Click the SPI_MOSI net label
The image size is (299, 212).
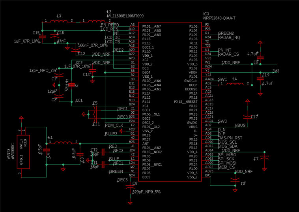227,163
